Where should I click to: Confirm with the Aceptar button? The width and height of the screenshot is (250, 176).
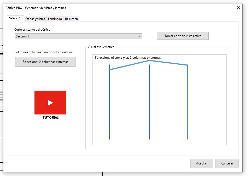[x=201, y=163]
